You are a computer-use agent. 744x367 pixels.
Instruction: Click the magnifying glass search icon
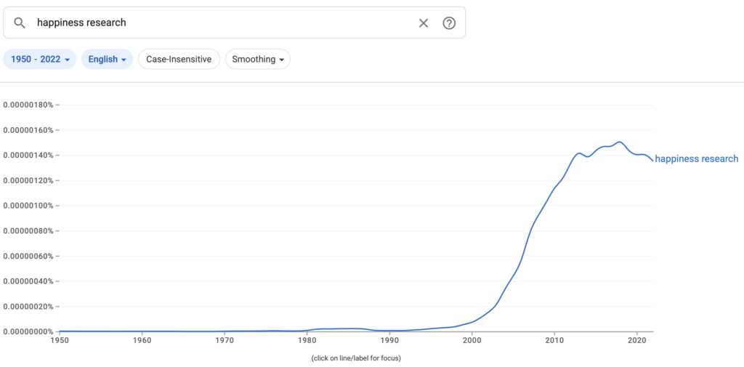pos(20,23)
